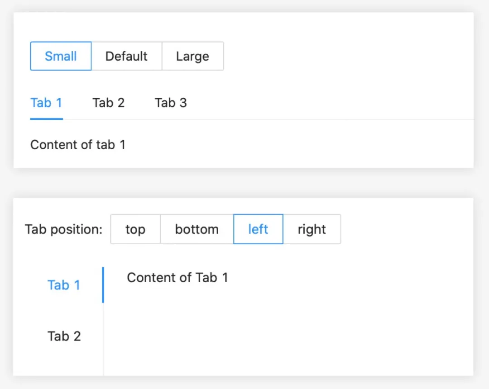Click the "Tab position:" label
The height and width of the screenshot is (389, 489).
(x=64, y=229)
